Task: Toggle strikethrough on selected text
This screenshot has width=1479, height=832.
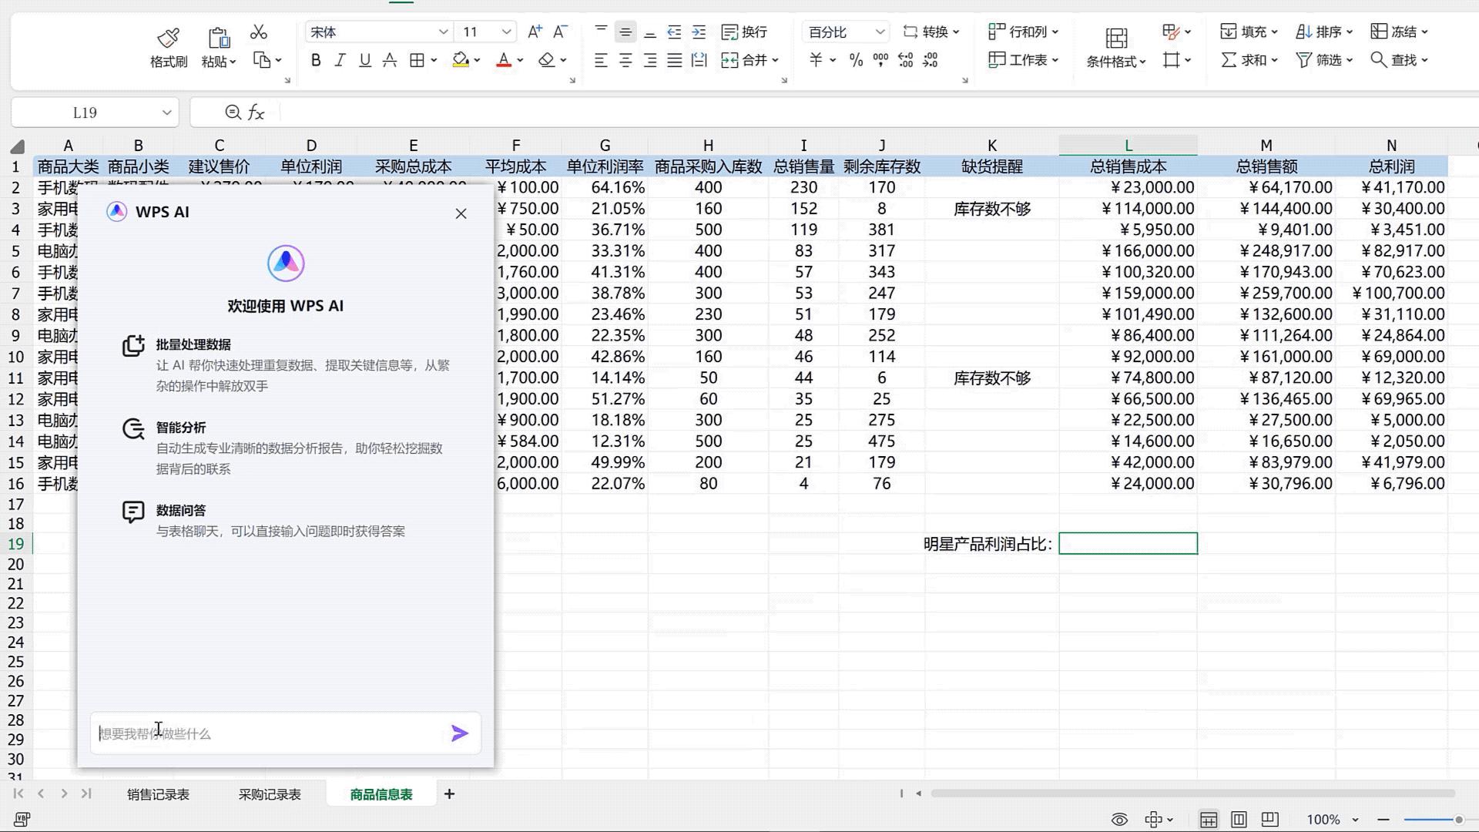Action: (x=390, y=60)
